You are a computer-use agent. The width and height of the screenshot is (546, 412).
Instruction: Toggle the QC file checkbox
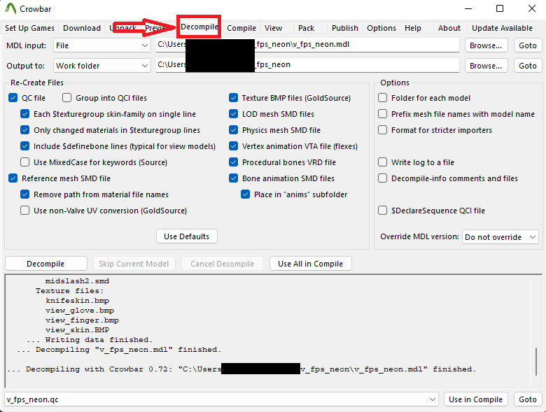[x=13, y=98]
